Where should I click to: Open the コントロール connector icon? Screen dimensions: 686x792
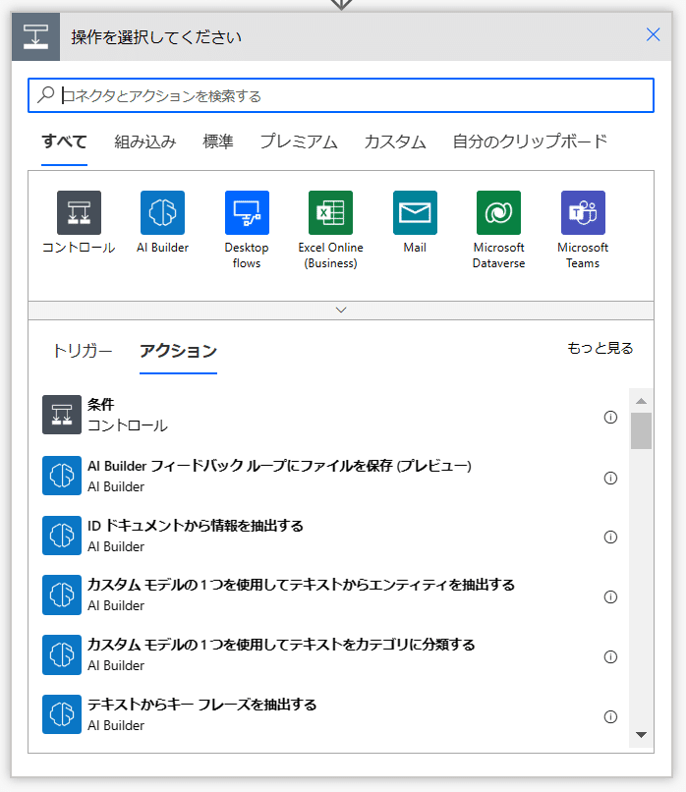tap(79, 212)
